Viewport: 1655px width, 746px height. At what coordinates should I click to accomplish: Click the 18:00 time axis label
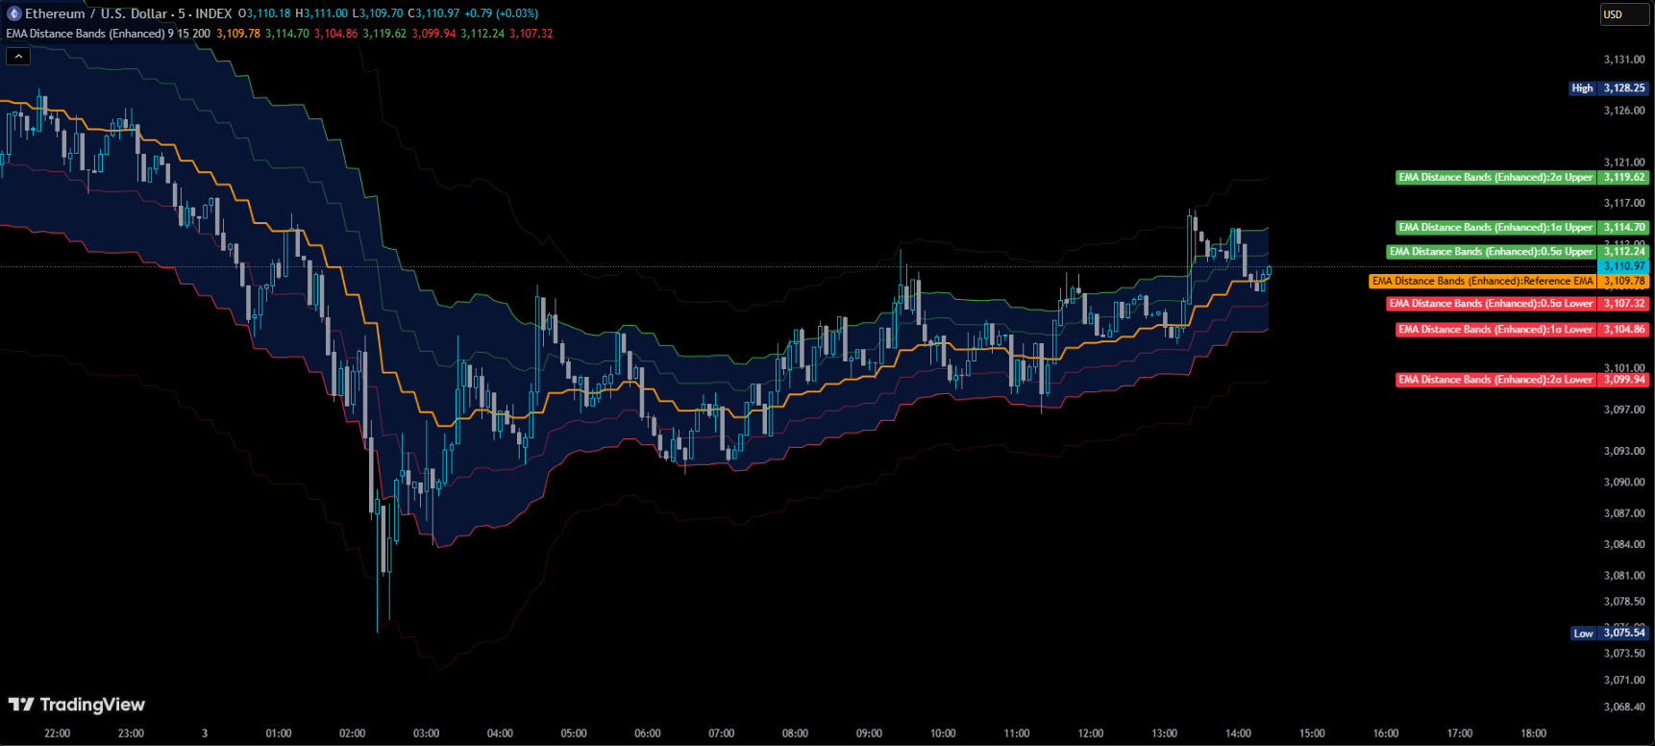pyautogui.click(x=1534, y=734)
